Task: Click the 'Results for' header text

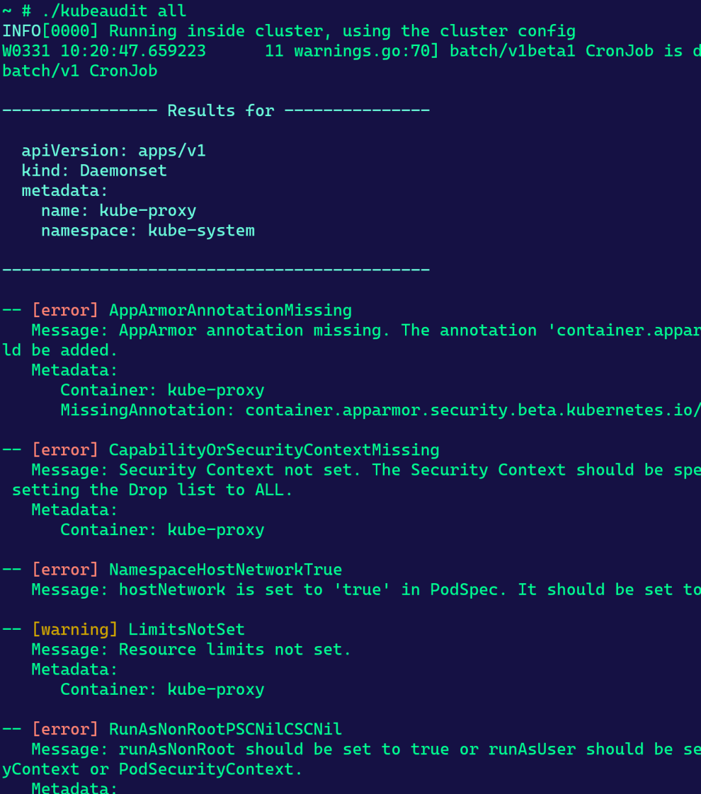Action: 221,111
